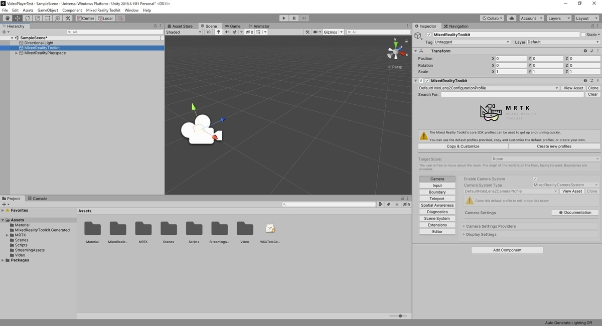
Task: Open the Collab dropdown
Action: (x=492, y=18)
